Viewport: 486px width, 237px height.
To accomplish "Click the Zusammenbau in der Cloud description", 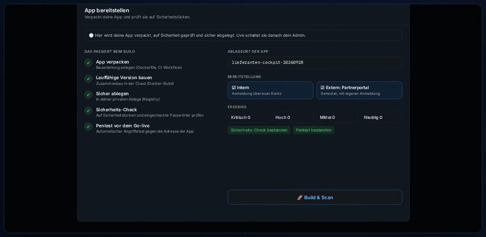I will coord(135,84).
